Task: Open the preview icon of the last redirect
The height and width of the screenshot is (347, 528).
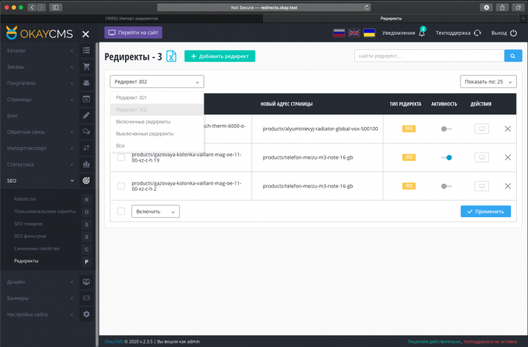Action: click(481, 186)
